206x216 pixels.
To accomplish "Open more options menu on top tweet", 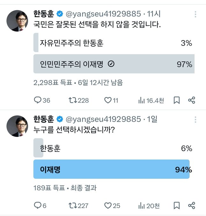I will coord(195,14).
